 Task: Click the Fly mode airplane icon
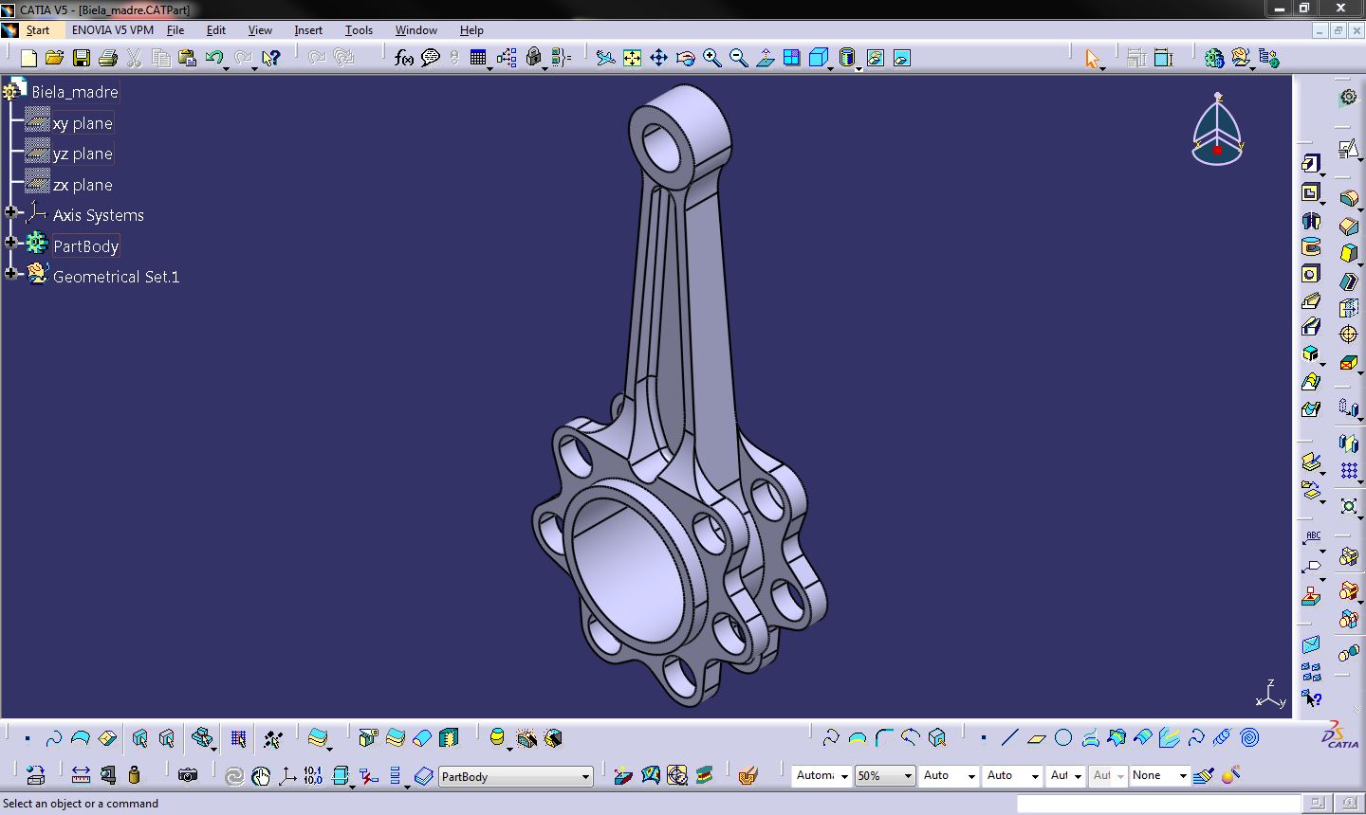tap(605, 59)
